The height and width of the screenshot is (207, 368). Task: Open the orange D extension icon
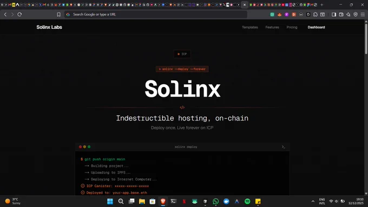coord(294,15)
